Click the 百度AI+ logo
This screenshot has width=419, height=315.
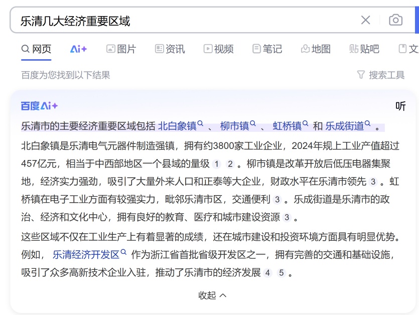click(x=39, y=106)
